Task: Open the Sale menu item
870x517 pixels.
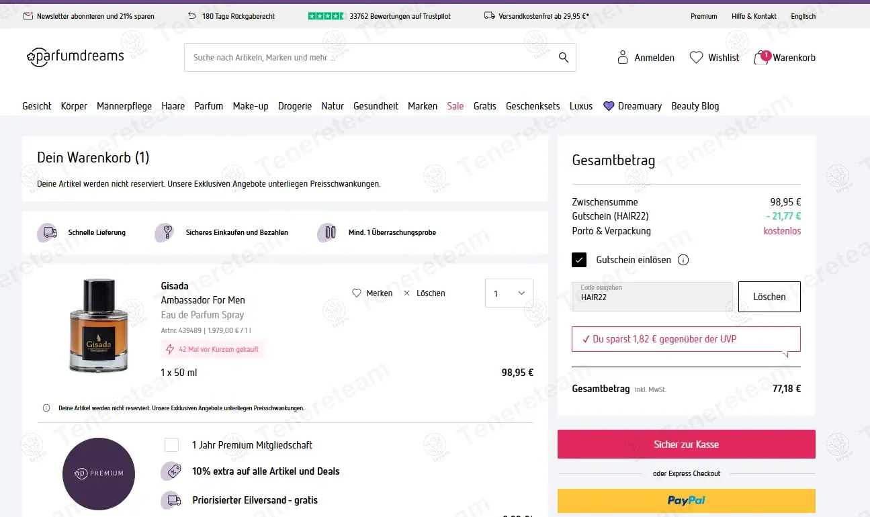Action: click(x=455, y=106)
